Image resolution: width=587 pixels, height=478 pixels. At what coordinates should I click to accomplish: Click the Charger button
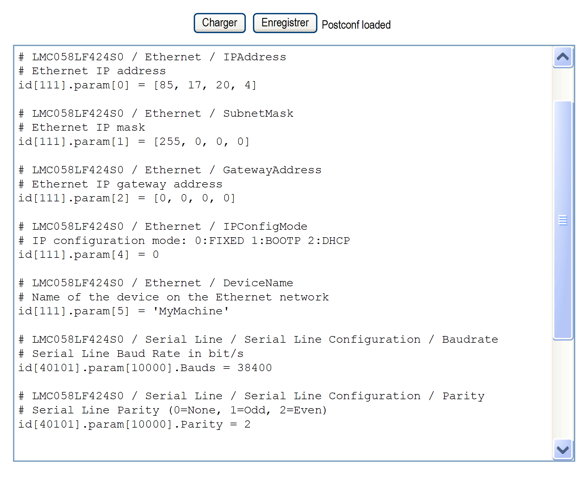pyautogui.click(x=219, y=23)
